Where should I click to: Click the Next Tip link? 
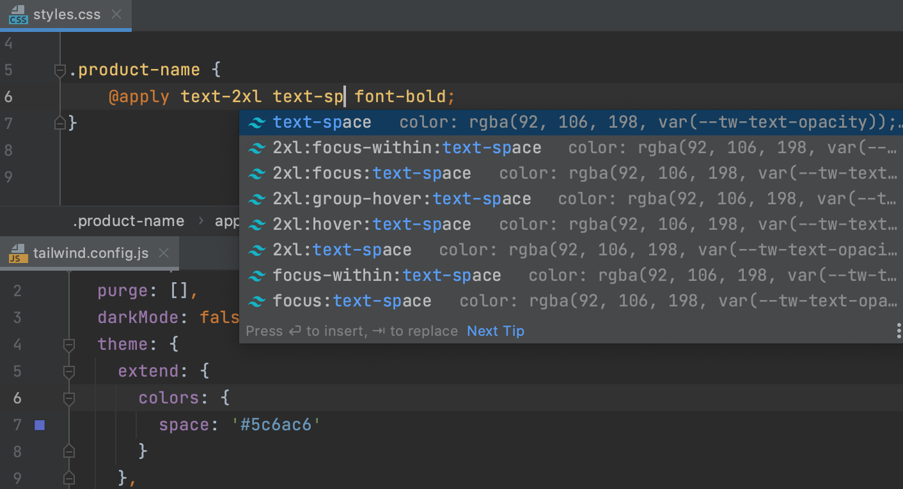[495, 331]
